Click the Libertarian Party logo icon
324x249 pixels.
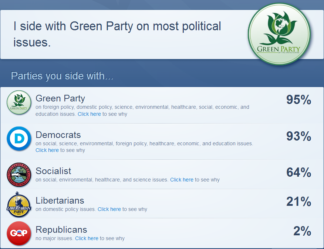19,204
